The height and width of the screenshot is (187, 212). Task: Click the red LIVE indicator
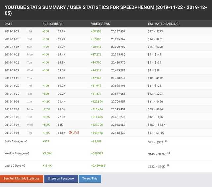click(x=74, y=133)
